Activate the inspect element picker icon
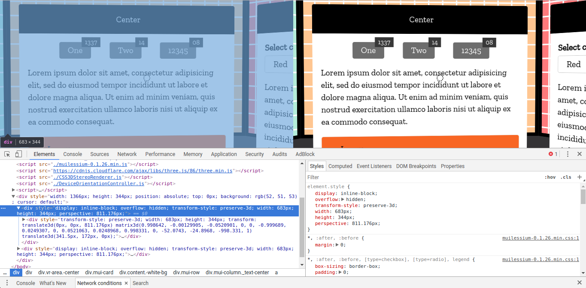 (x=7, y=154)
